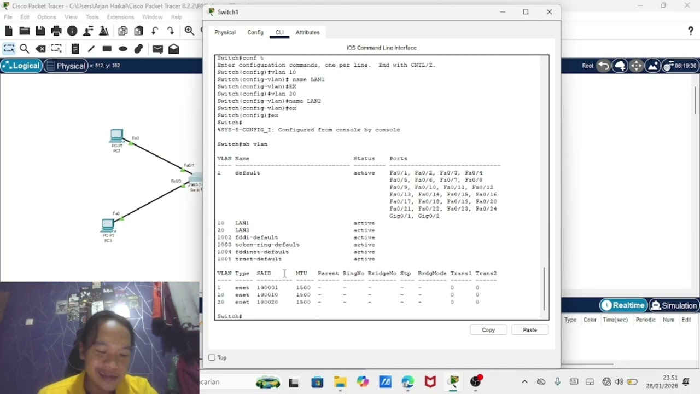The height and width of the screenshot is (394, 700).
Task: Open Microsoft Store from the taskbar
Action: click(317, 382)
